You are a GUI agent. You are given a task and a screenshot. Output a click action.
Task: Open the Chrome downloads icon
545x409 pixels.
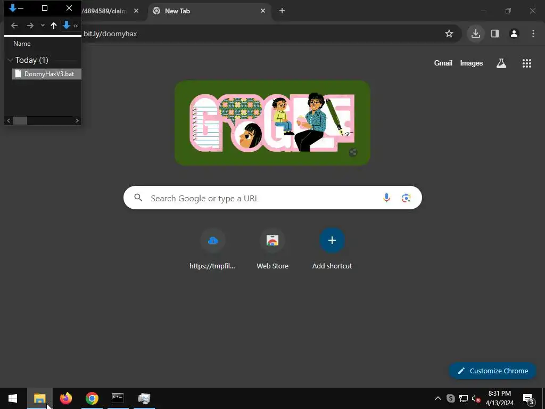tap(475, 34)
